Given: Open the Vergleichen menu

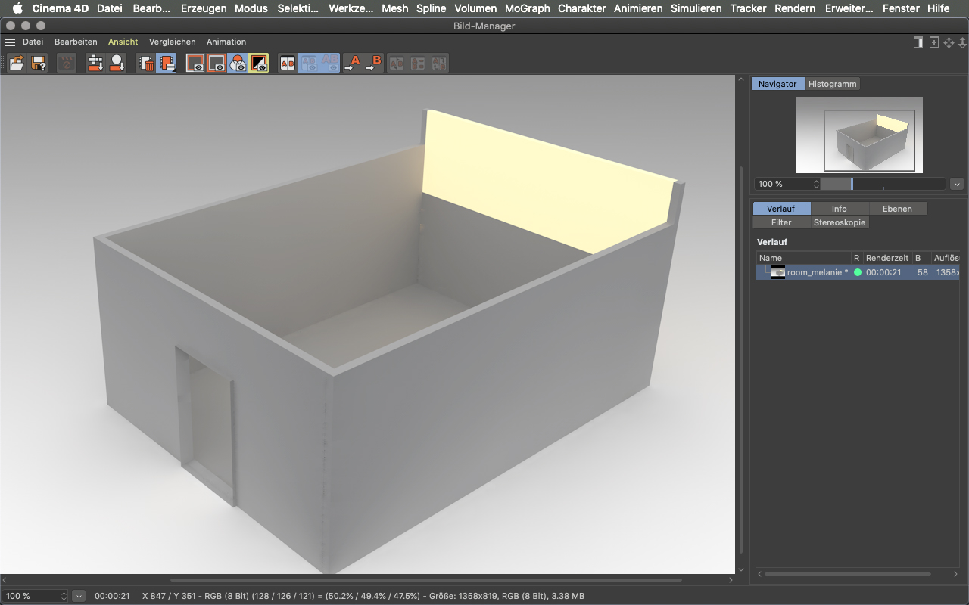Looking at the screenshot, I should [x=173, y=42].
